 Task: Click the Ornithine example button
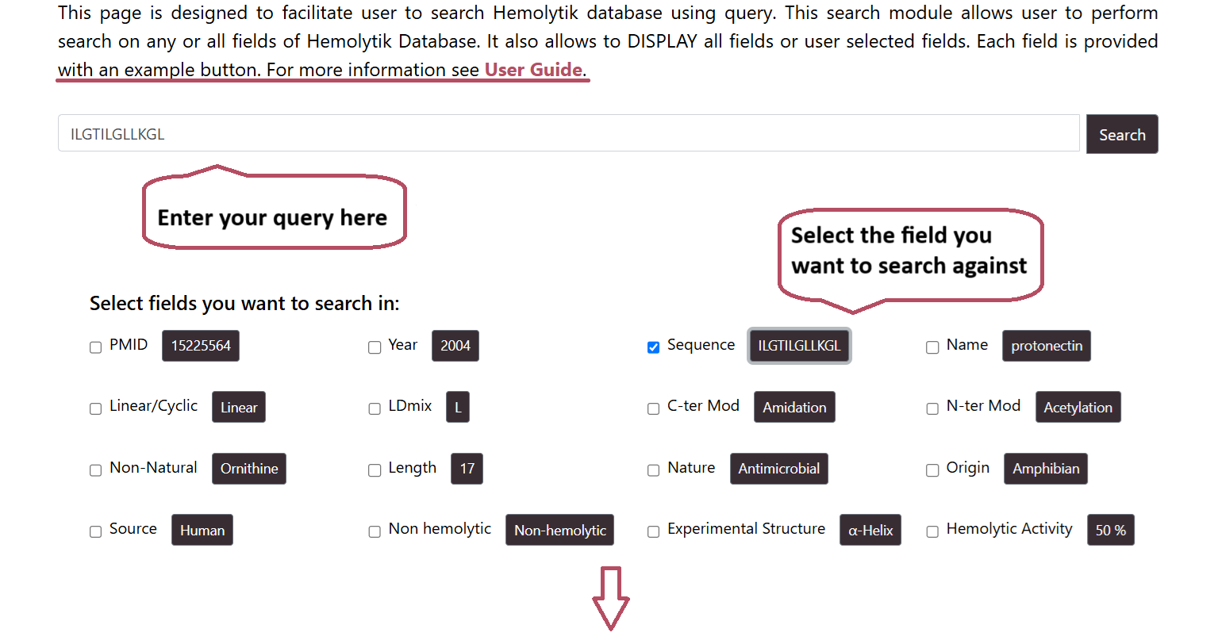click(x=248, y=469)
